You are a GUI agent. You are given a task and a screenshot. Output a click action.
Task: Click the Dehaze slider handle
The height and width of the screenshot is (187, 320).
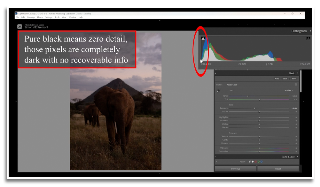click(x=259, y=143)
